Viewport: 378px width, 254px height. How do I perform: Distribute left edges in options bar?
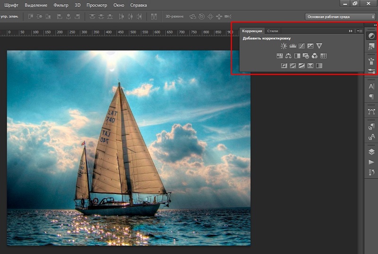121,17
